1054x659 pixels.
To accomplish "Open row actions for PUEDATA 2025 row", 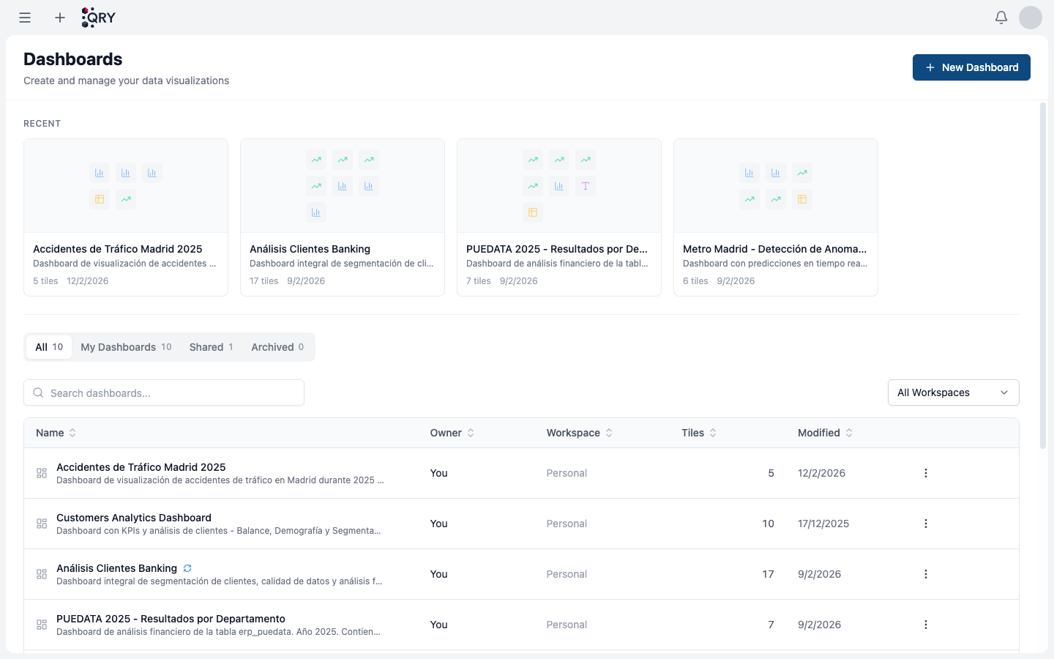I will (926, 625).
